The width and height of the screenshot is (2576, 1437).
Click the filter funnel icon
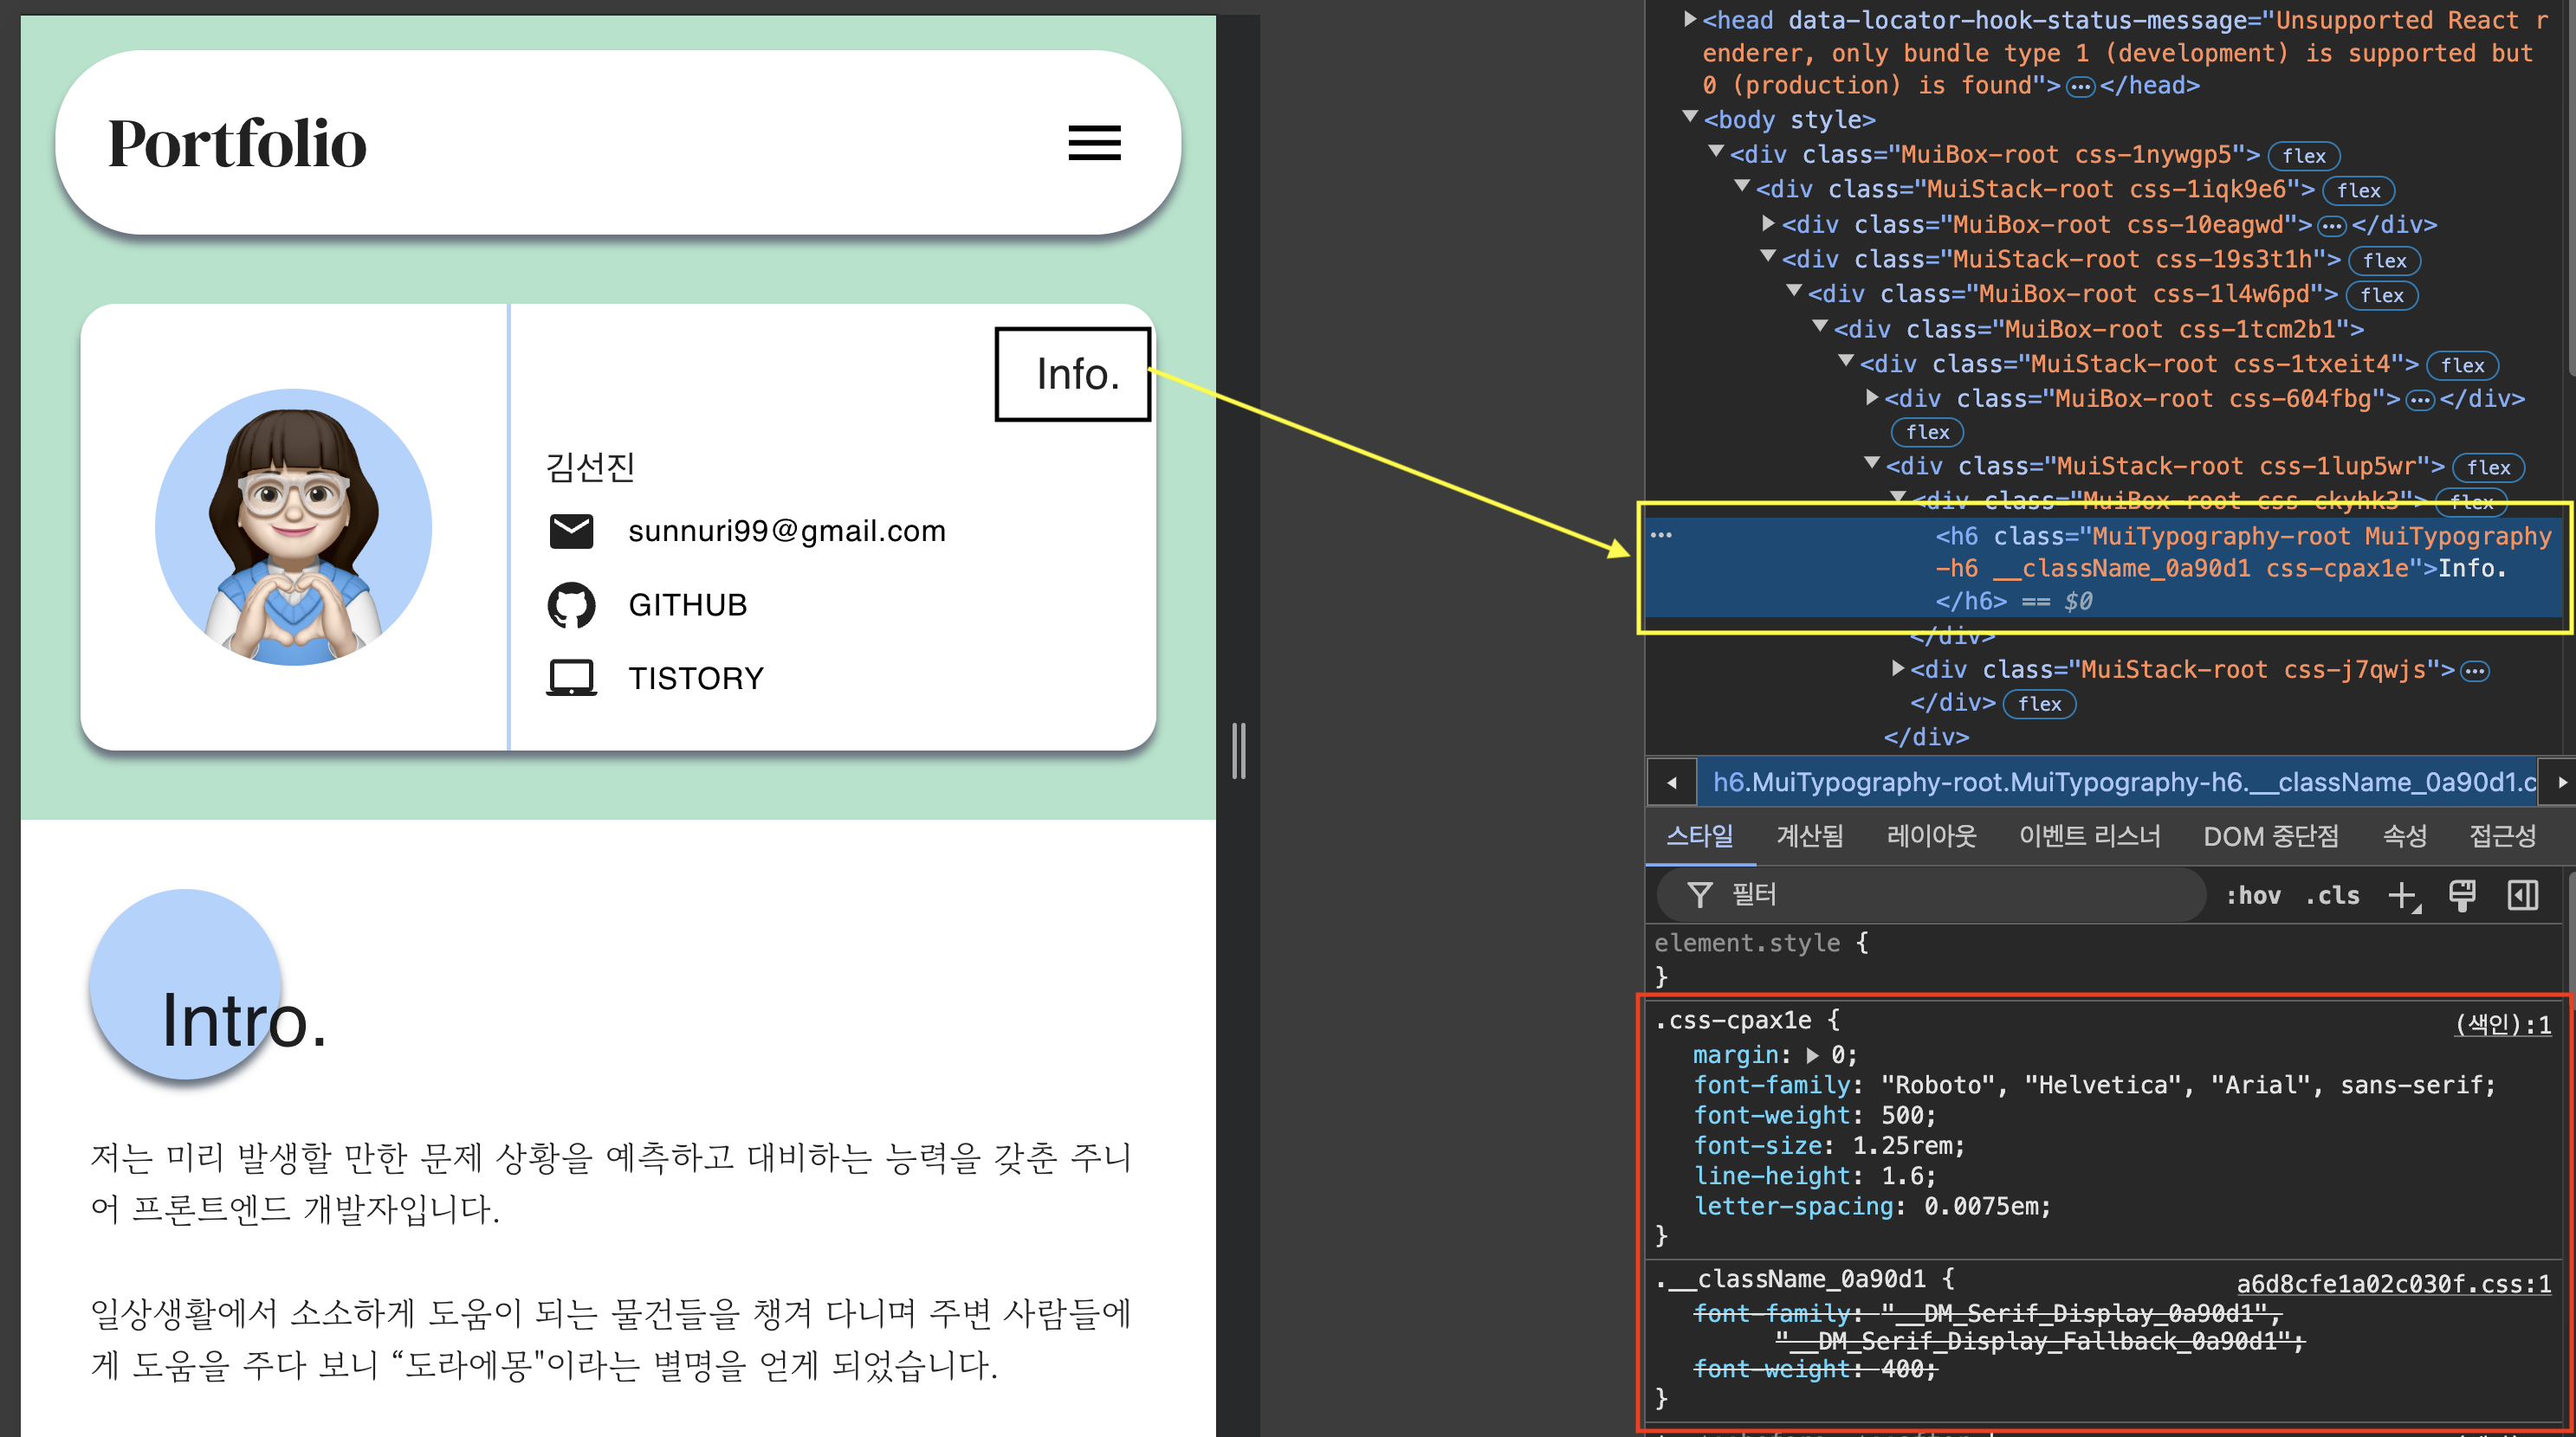tap(1699, 895)
